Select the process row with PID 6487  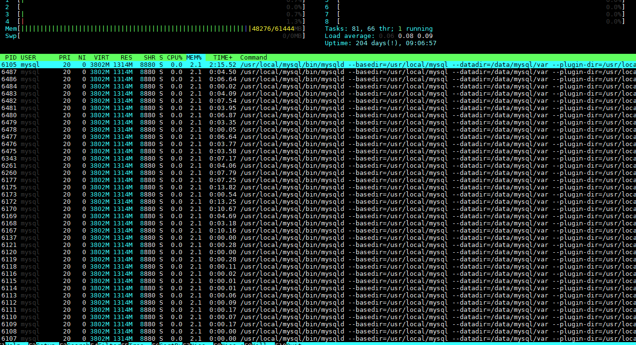point(318,72)
